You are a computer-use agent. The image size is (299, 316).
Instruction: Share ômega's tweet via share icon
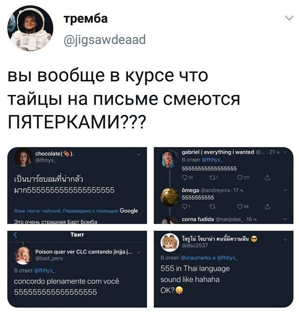(x=267, y=206)
